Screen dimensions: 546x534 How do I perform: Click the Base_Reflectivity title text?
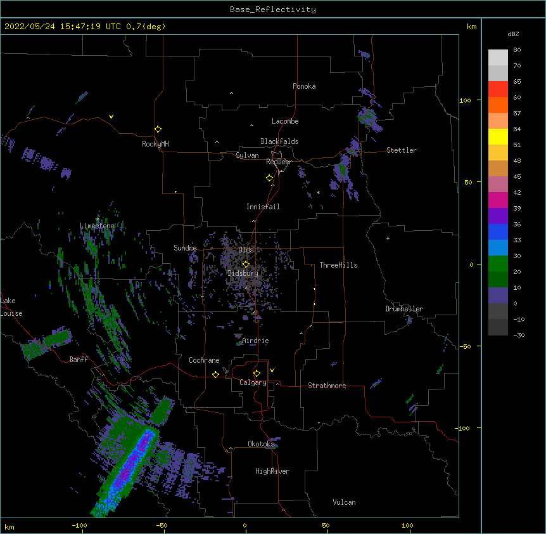273,10
